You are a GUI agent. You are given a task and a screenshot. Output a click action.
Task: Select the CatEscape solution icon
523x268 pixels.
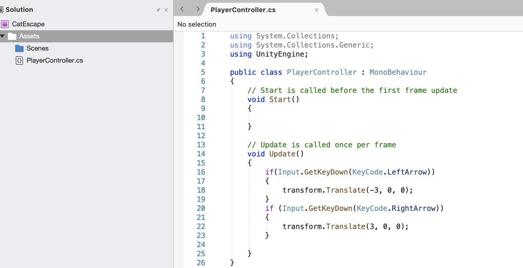tap(5, 24)
